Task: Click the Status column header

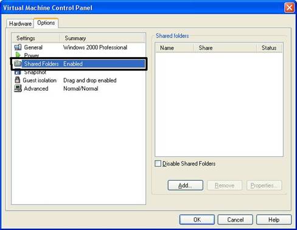Action: (270, 48)
